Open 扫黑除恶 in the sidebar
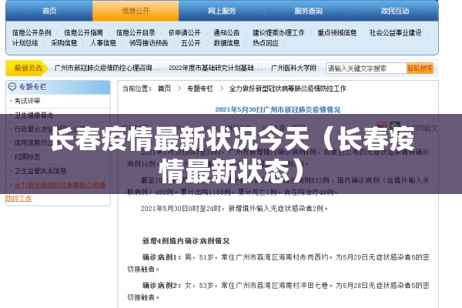Viewport: 462px width, 308px height. 27,156
